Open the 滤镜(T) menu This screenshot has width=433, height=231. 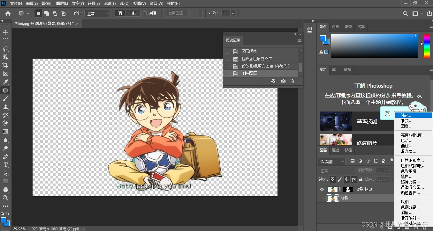click(110, 4)
